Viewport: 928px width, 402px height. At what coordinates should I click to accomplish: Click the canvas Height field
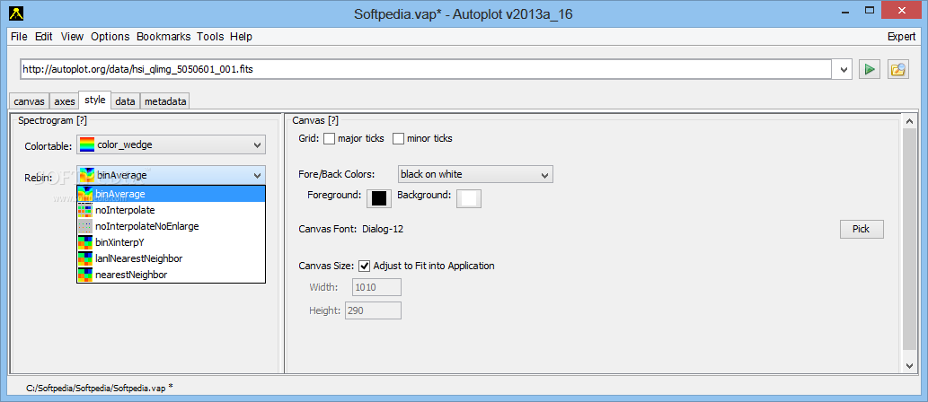click(373, 311)
